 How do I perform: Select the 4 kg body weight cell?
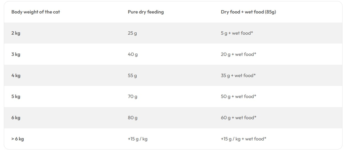pos(16,75)
